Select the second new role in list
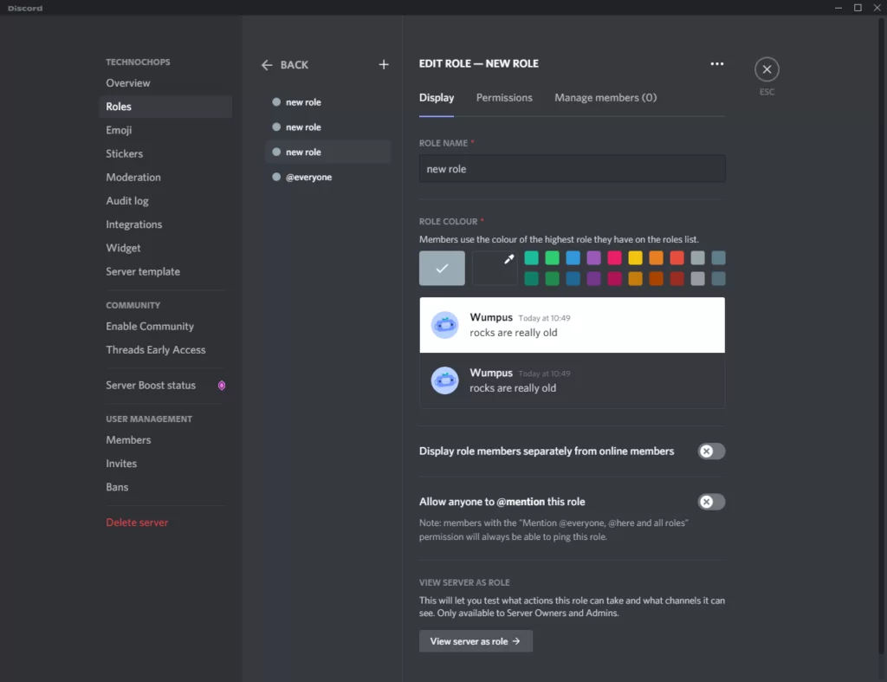The image size is (887, 682). pyautogui.click(x=328, y=127)
